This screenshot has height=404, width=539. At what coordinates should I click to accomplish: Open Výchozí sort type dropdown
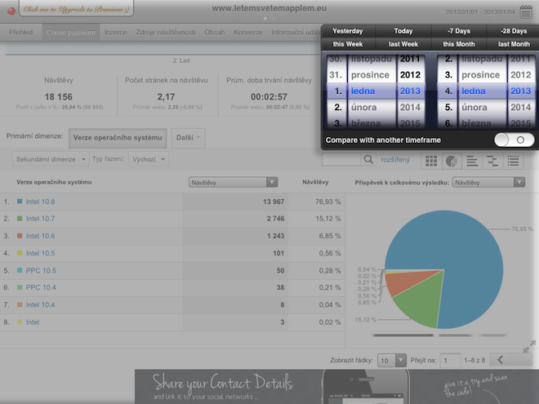coord(149,159)
